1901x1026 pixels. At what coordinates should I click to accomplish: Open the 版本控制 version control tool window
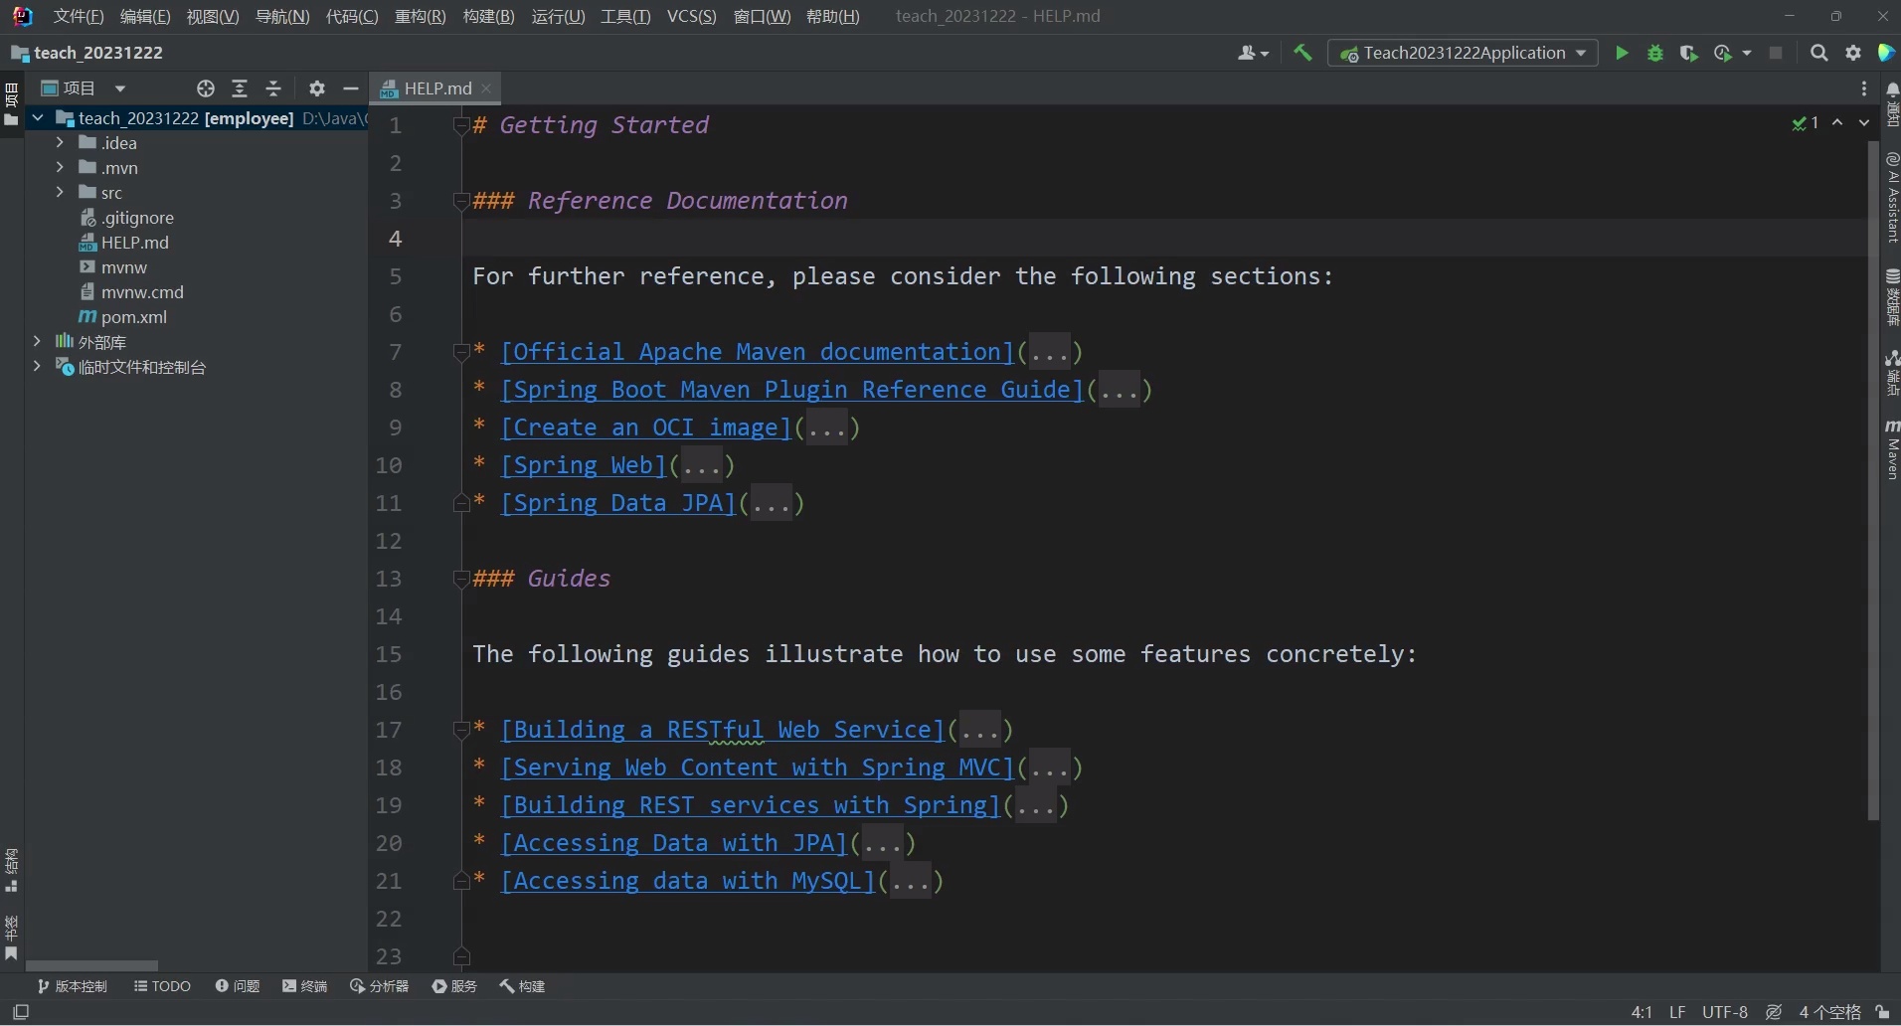pos(72,985)
